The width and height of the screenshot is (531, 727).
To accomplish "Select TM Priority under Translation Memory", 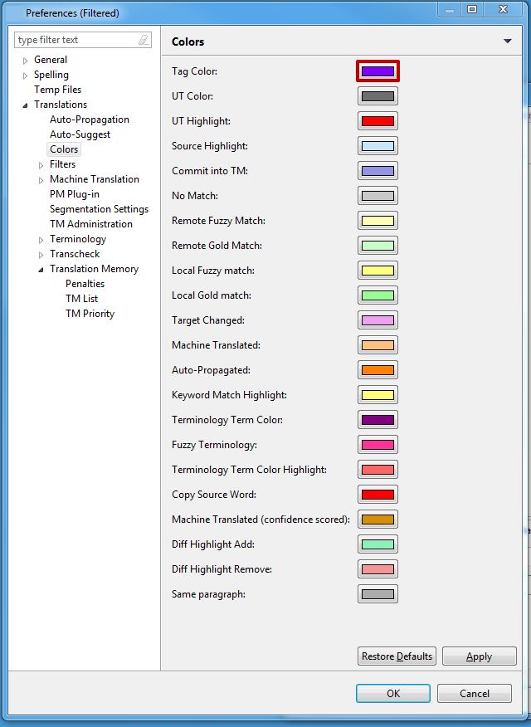I will pyautogui.click(x=90, y=314).
